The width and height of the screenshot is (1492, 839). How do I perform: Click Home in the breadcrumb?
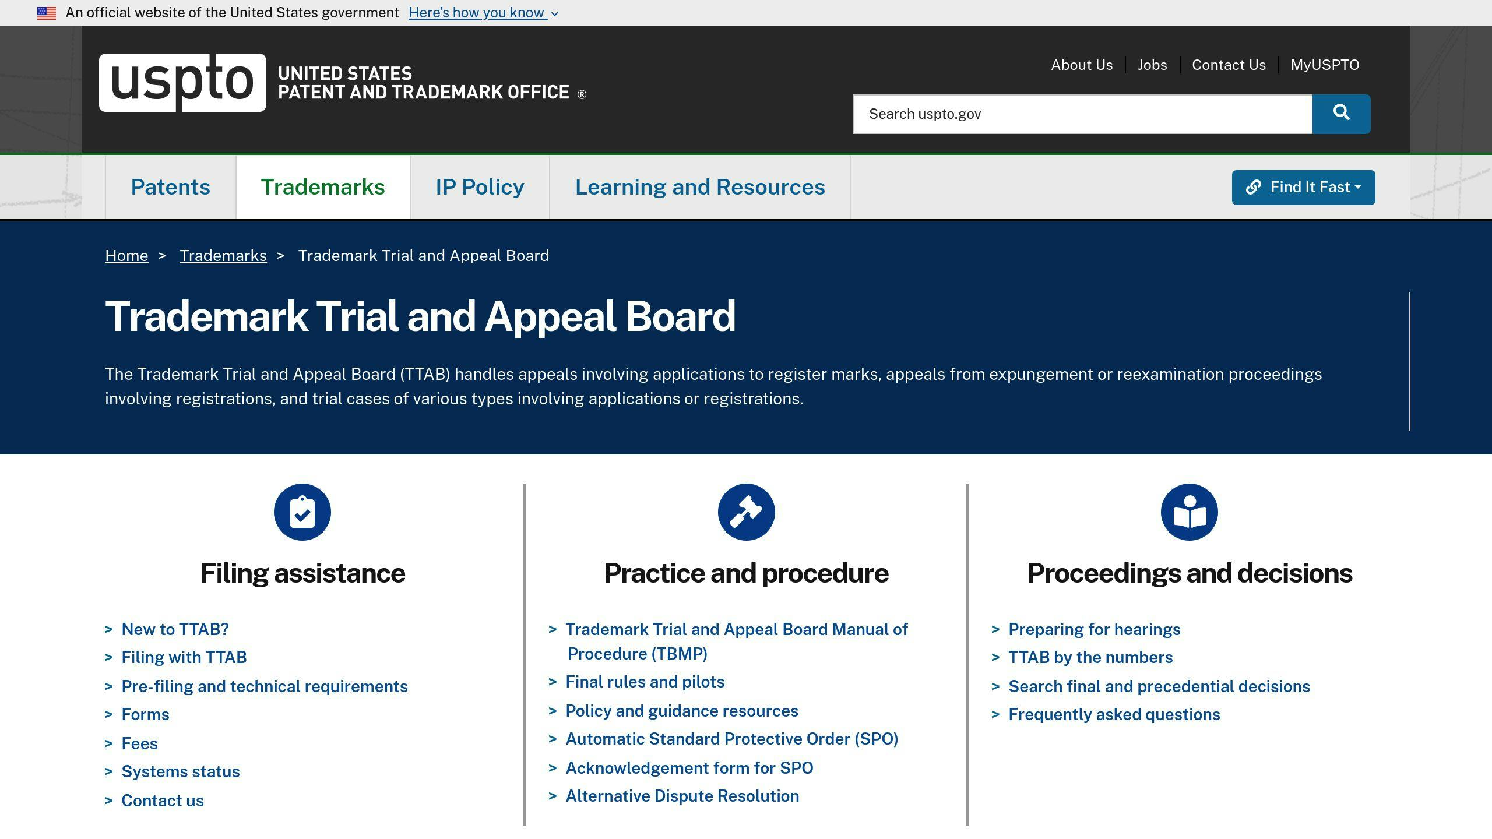[126, 256]
